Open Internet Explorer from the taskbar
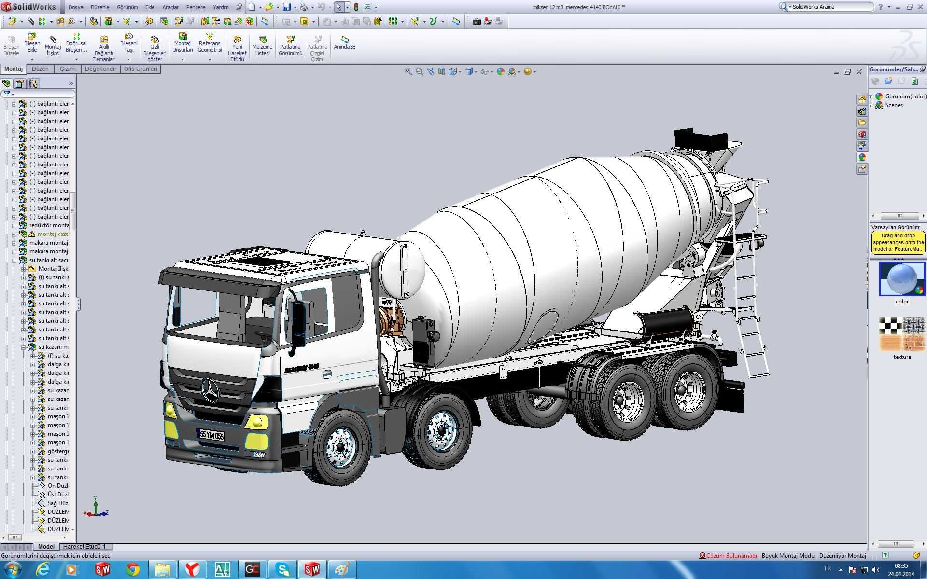Viewport: 927px width, 579px height. click(x=43, y=570)
